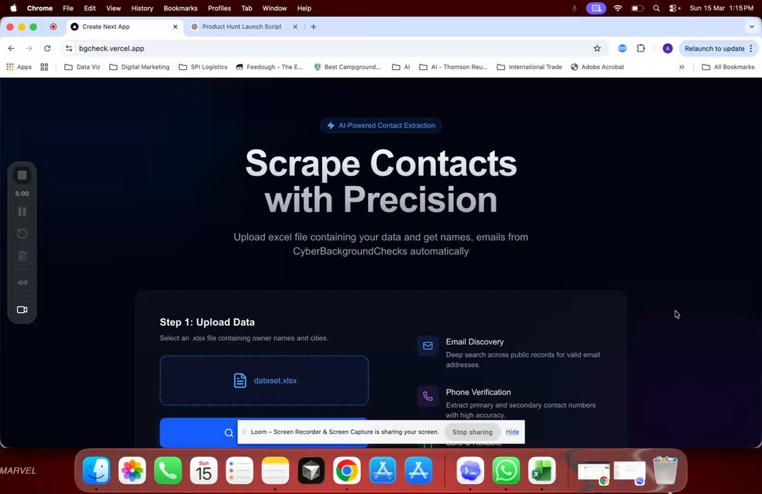
Task: Open the AI - Thomson Reu... bookmark folder
Action: (453, 67)
